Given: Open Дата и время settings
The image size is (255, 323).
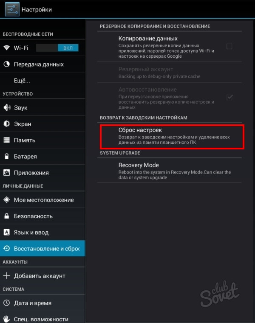Looking at the screenshot, I should [x=33, y=303].
